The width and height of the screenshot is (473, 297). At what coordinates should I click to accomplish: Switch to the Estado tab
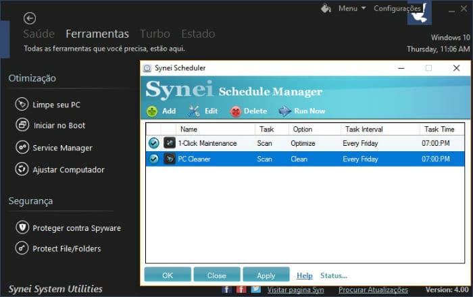pyautogui.click(x=198, y=34)
